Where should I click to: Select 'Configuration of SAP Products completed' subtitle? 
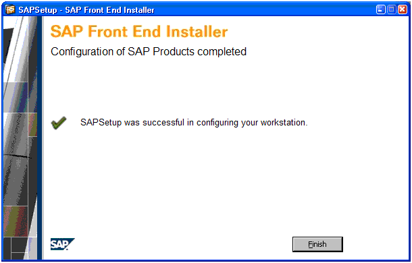click(149, 52)
